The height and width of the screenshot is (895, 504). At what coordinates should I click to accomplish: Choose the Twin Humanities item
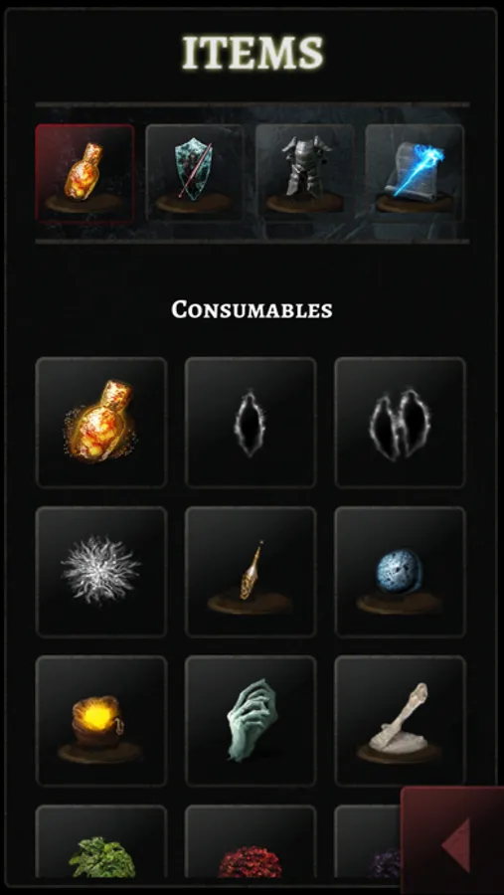click(x=400, y=423)
